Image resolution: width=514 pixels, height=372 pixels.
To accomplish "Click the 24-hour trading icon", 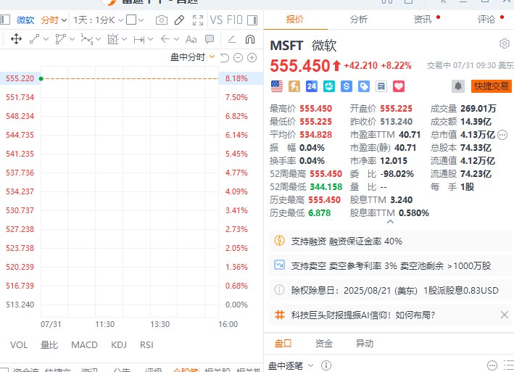I will point(312,86).
